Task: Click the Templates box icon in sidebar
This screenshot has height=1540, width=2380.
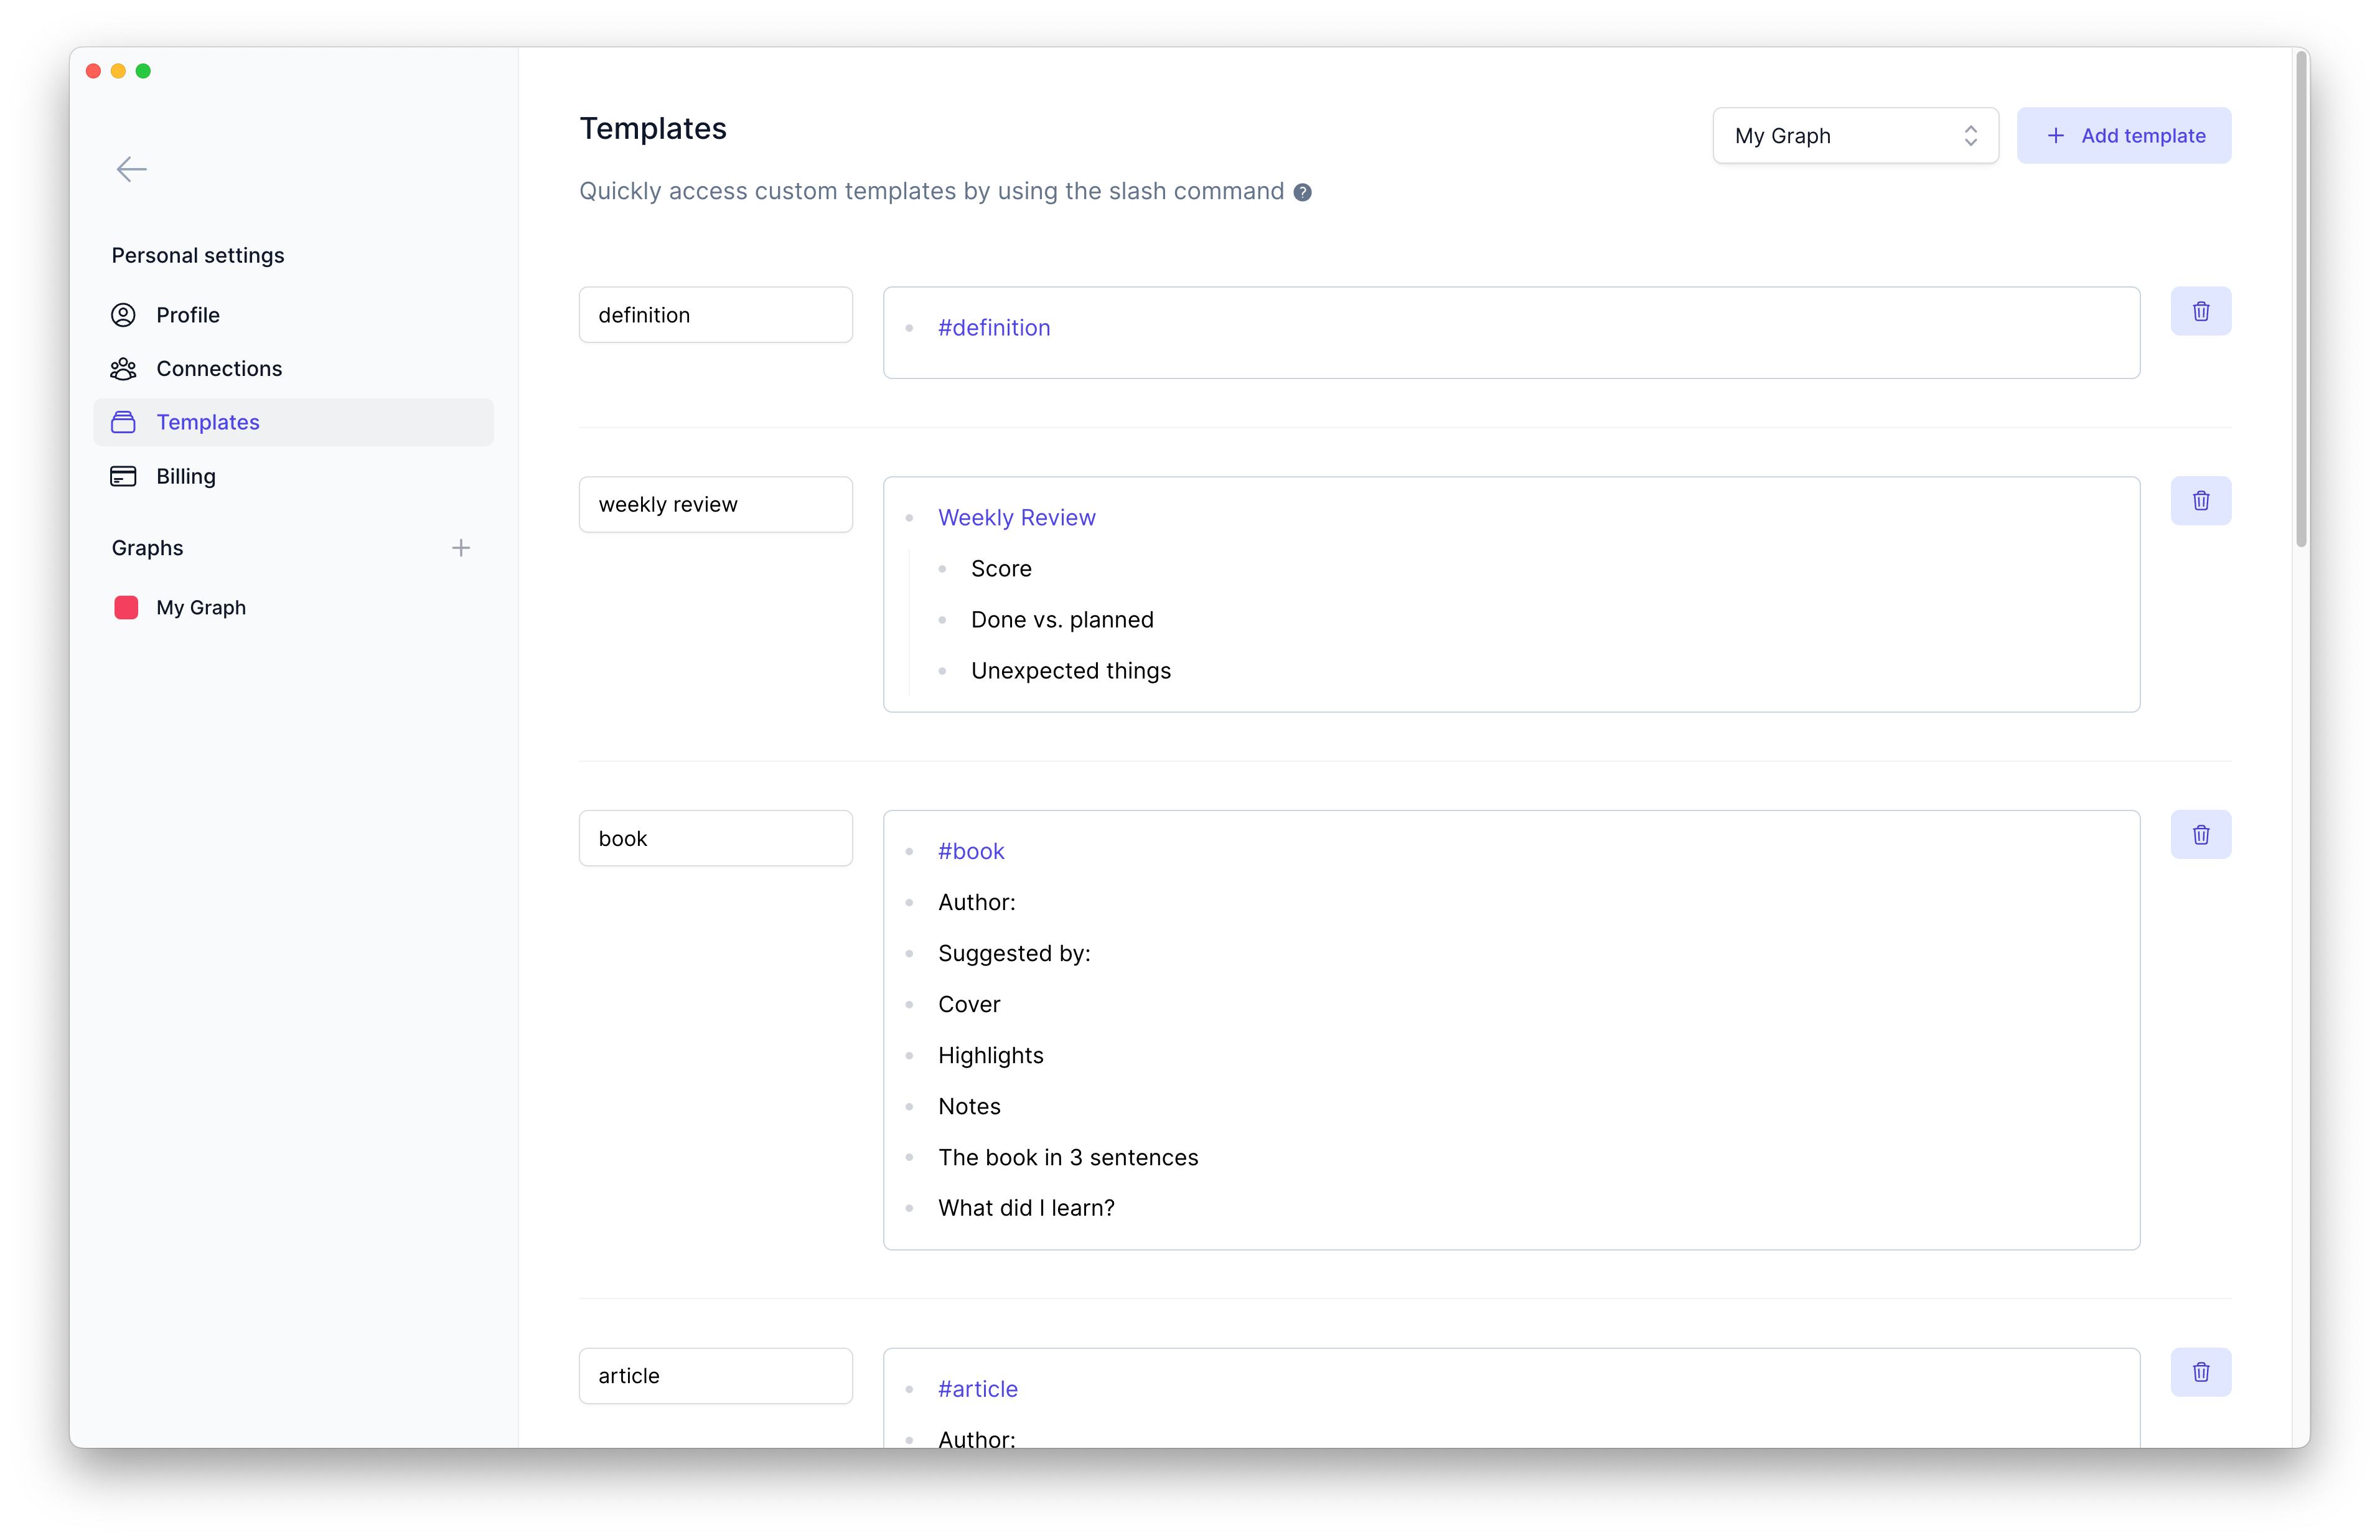Action: tap(123, 422)
